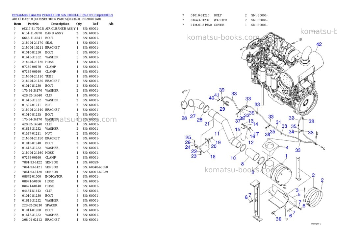Image resolution: width=337 pixels, height=238 pixels.
Task: Click the PartNo column header
Action: (x=33, y=24)
